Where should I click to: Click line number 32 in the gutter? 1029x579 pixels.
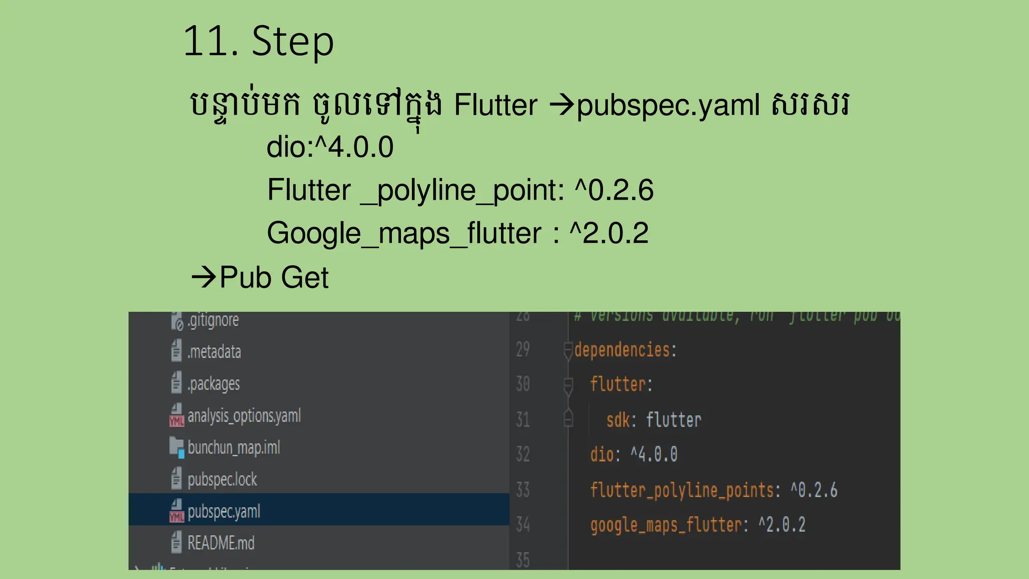pyautogui.click(x=523, y=454)
